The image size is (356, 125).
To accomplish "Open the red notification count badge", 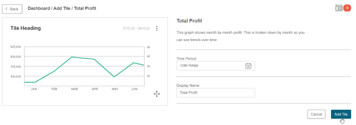I will (347, 8).
